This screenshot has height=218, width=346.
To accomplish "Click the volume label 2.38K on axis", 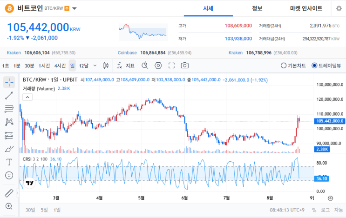I will point(322,149).
